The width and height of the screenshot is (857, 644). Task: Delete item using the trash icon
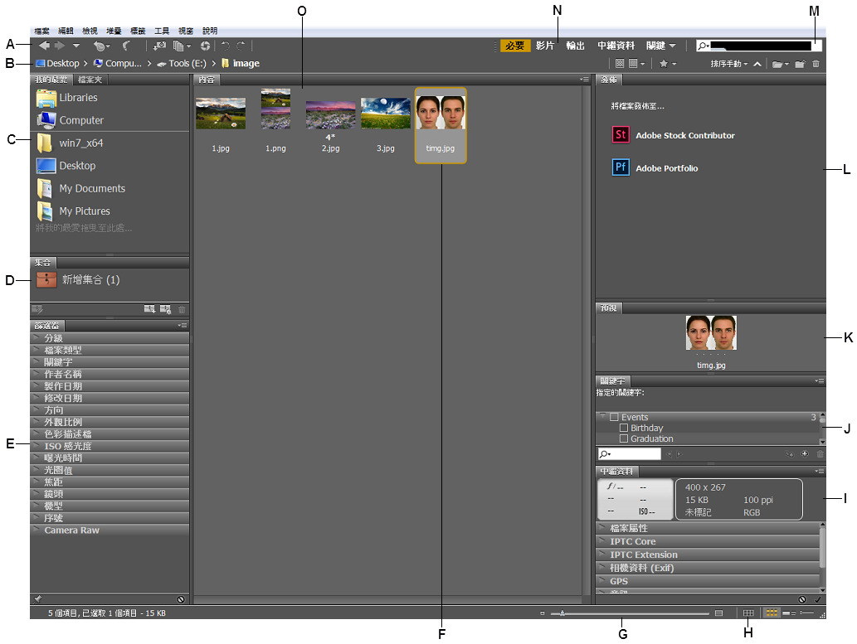[816, 64]
